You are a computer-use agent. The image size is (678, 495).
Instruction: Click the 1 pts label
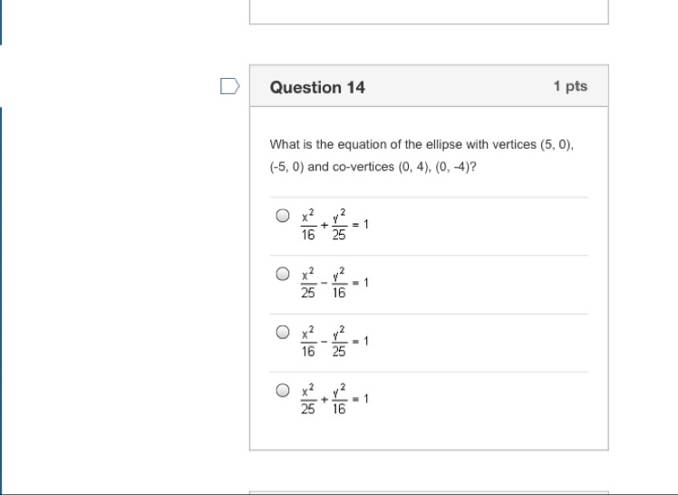point(570,86)
